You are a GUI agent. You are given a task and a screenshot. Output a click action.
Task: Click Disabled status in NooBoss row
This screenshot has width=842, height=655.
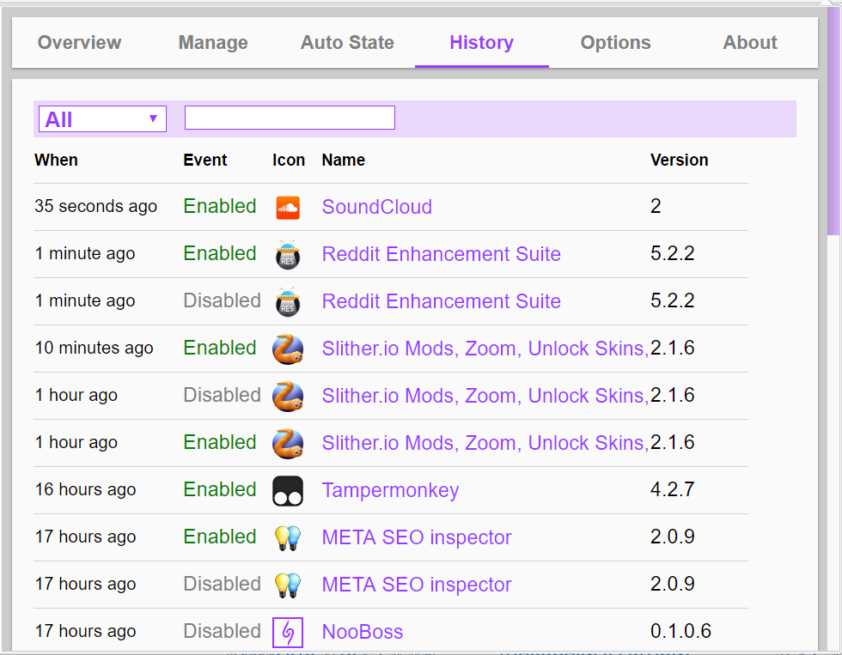click(x=223, y=631)
